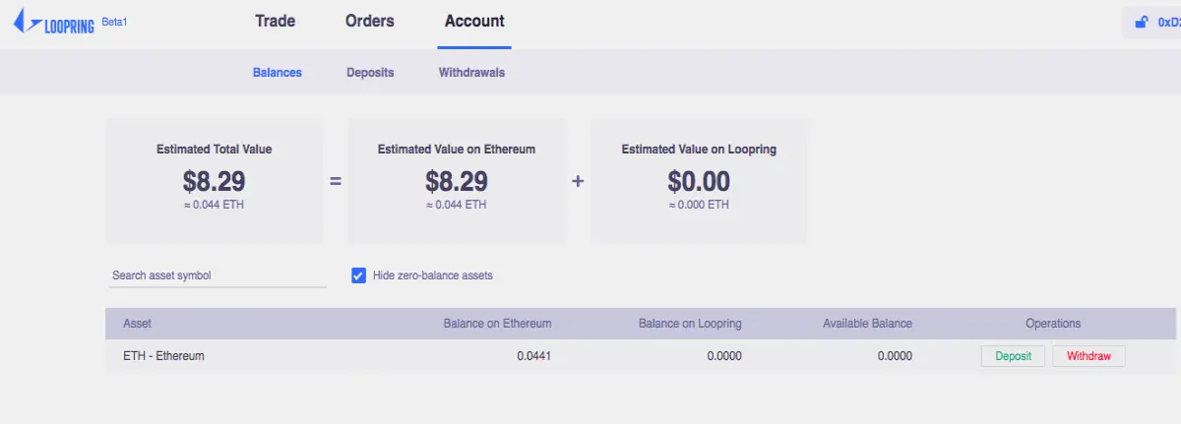Switch to the Balances tab
The height and width of the screenshot is (424, 1181).
pyautogui.click(x=278, y=73)
